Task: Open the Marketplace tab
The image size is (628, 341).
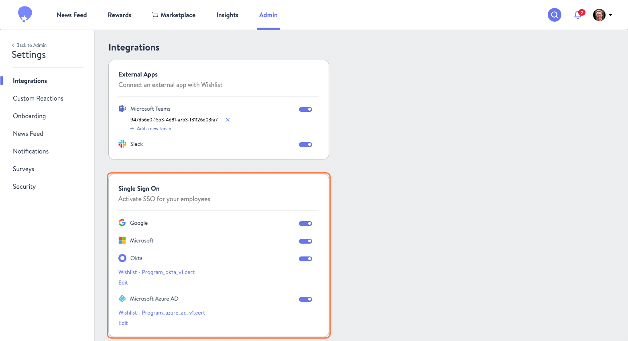Action: [174, 15]
